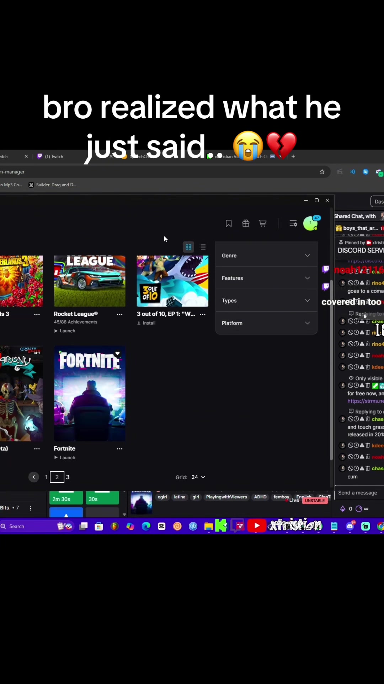384x684 pixels.
Task: Timeout user on the 'and touch grass' message
Action: click(356, 419)
